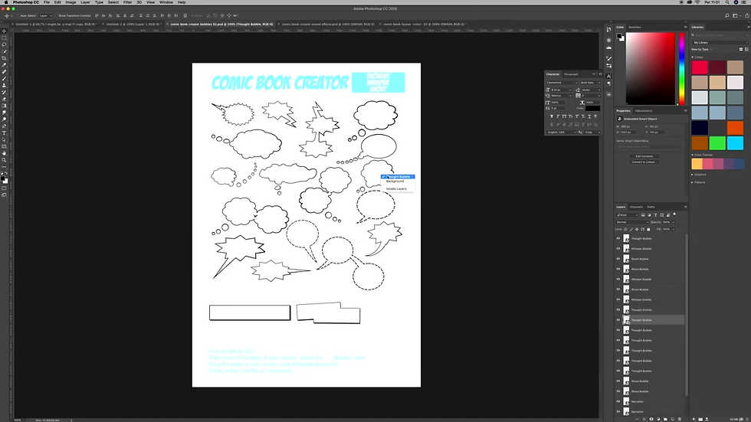Screen dimensions: 751x422
Task: Open the Filter menu
Action: click(x=127, y=2)
